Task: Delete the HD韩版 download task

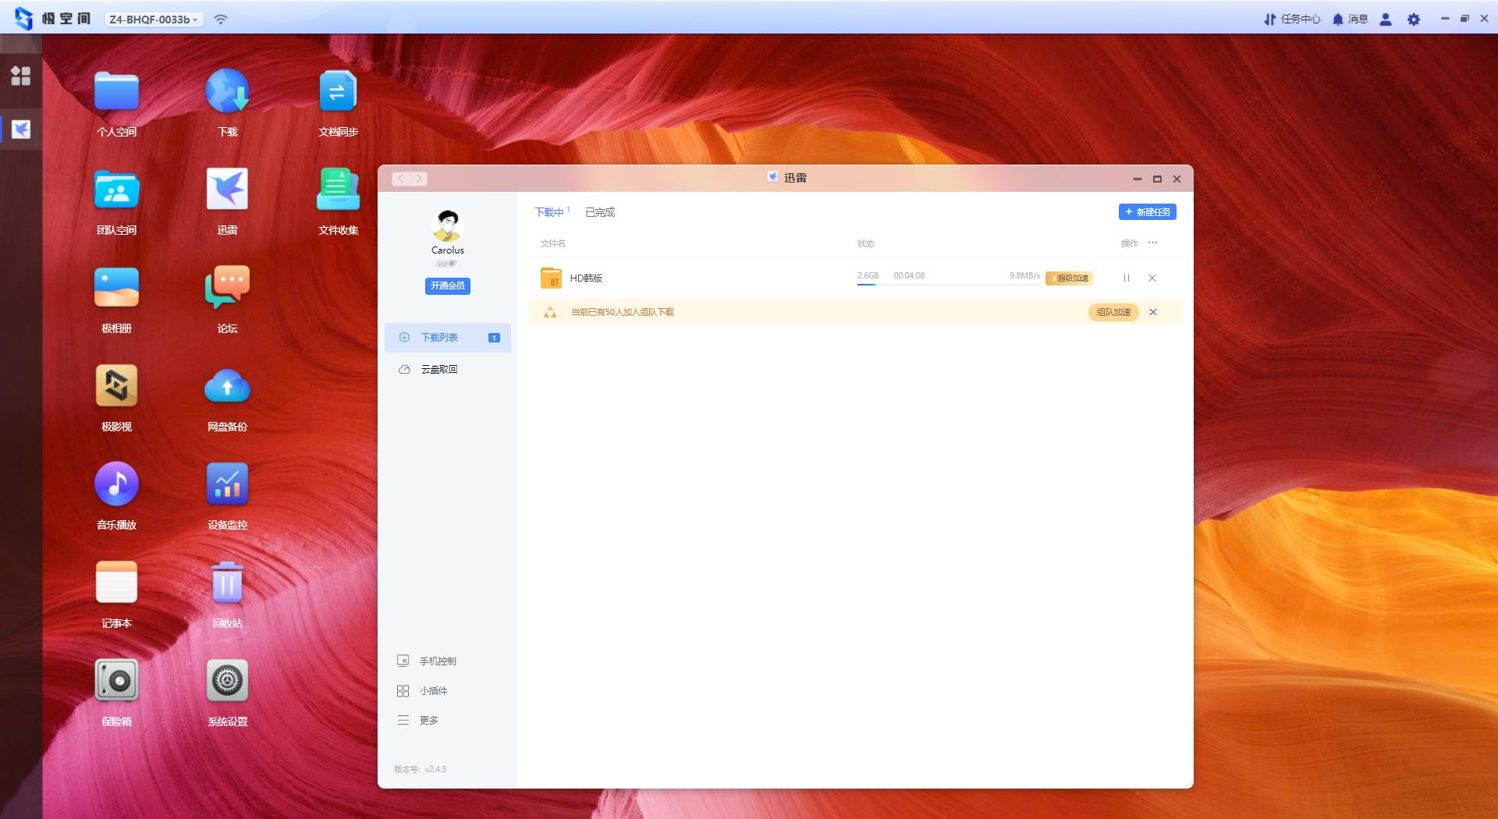Action: [1152, 278]
